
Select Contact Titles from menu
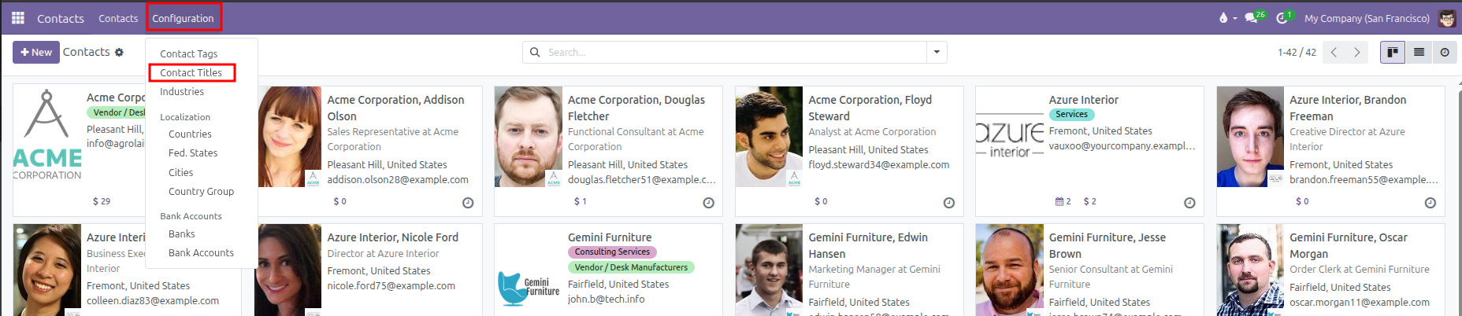[191, 72]
